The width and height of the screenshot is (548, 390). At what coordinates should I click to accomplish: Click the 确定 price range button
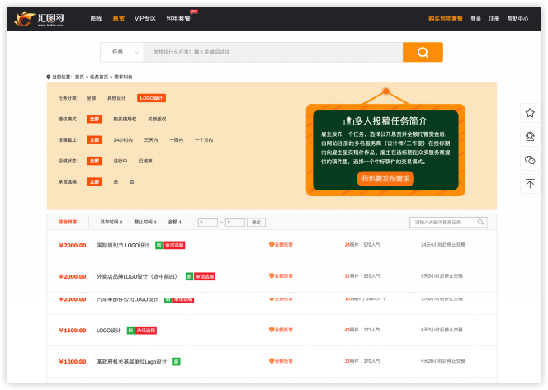point(256,223)
